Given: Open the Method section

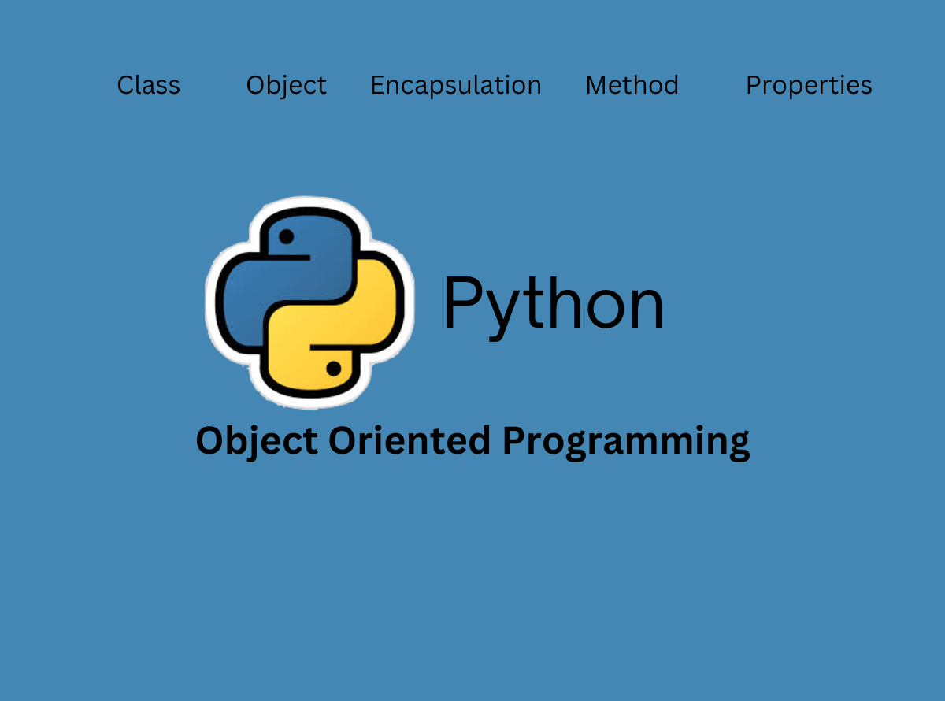Looking at the screenshot, I should point(632,85).
